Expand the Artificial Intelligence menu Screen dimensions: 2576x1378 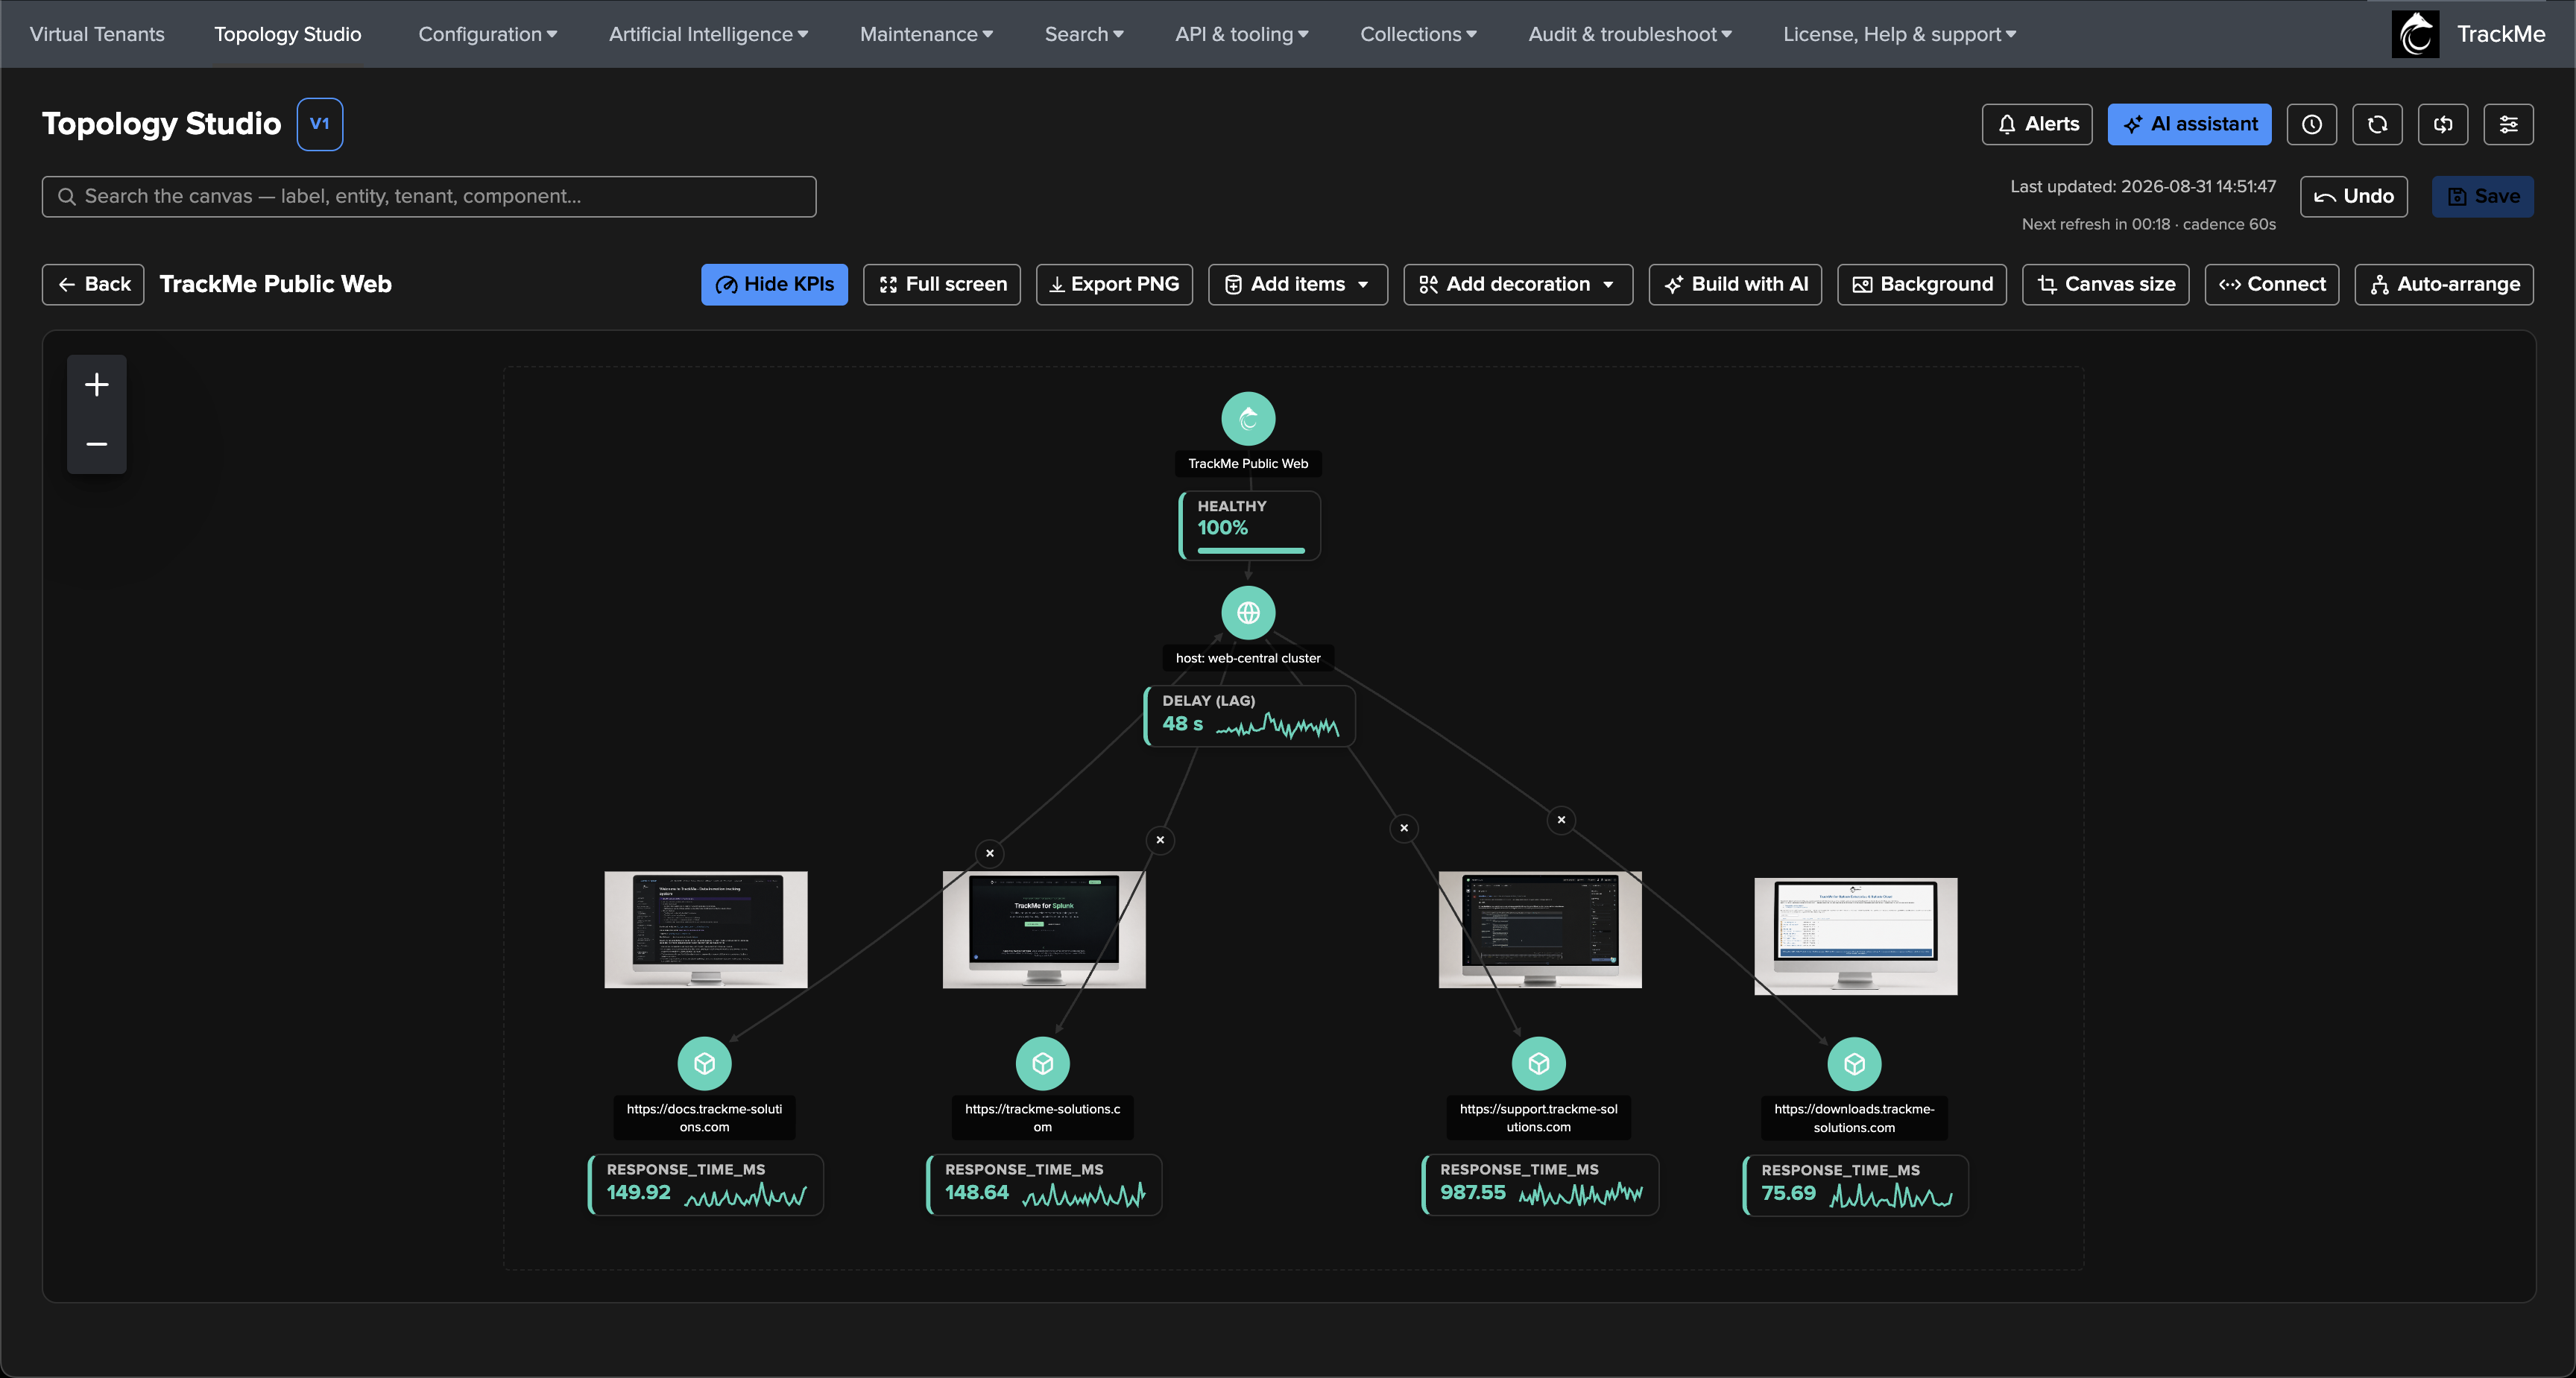[708, 34]
